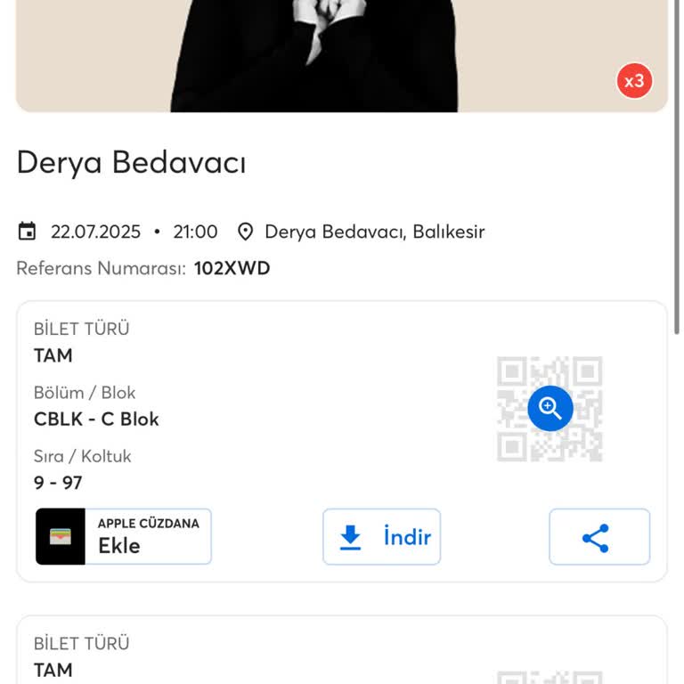The width and height of the screenshot is (684, 684).
Task: Click the vertical scrollbar on the right edge
Action: (x=678, y=160)
